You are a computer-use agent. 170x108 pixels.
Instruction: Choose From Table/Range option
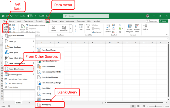(x=50, y=50)
